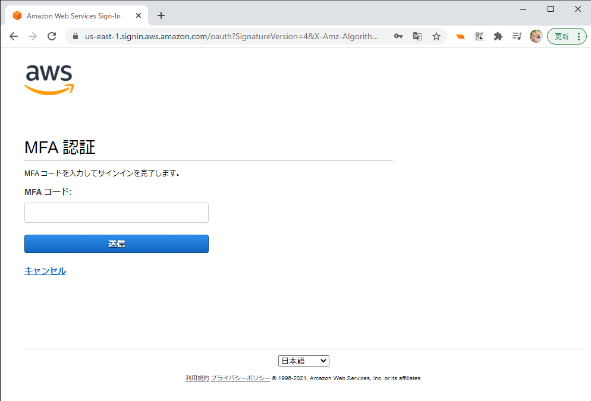Click the AWS logo
The height and width of the screenshot is (401, 591).
pyautogui.click(x=49, y=80)
